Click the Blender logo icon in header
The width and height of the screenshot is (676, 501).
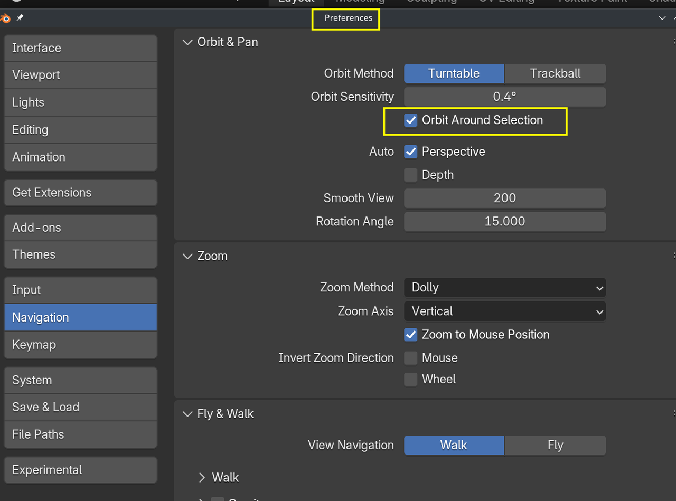coord(5,18)
